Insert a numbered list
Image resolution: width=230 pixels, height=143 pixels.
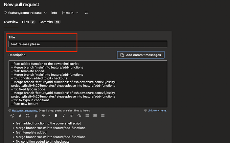pos(95,116)
